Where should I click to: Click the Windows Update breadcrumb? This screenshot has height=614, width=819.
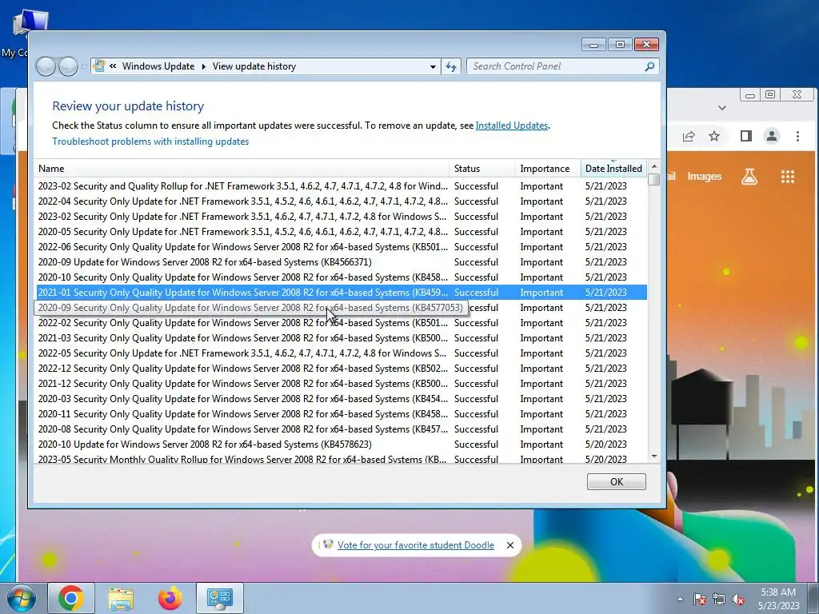158,66
